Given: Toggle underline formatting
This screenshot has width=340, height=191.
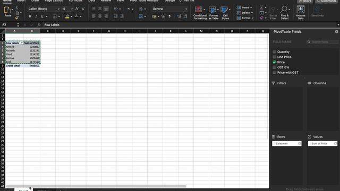Looking at the screenshot, I should (42, 16).
